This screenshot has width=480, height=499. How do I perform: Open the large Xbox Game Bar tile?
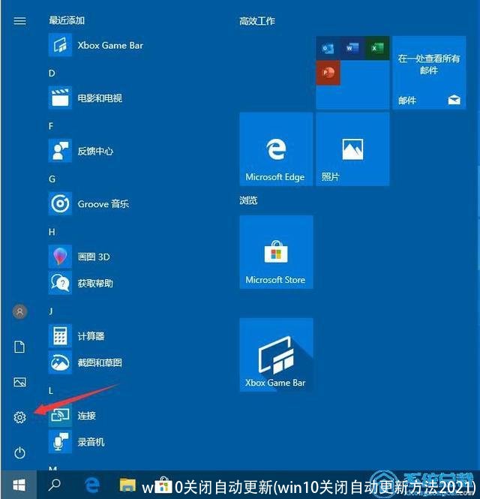tap(276, 355)
